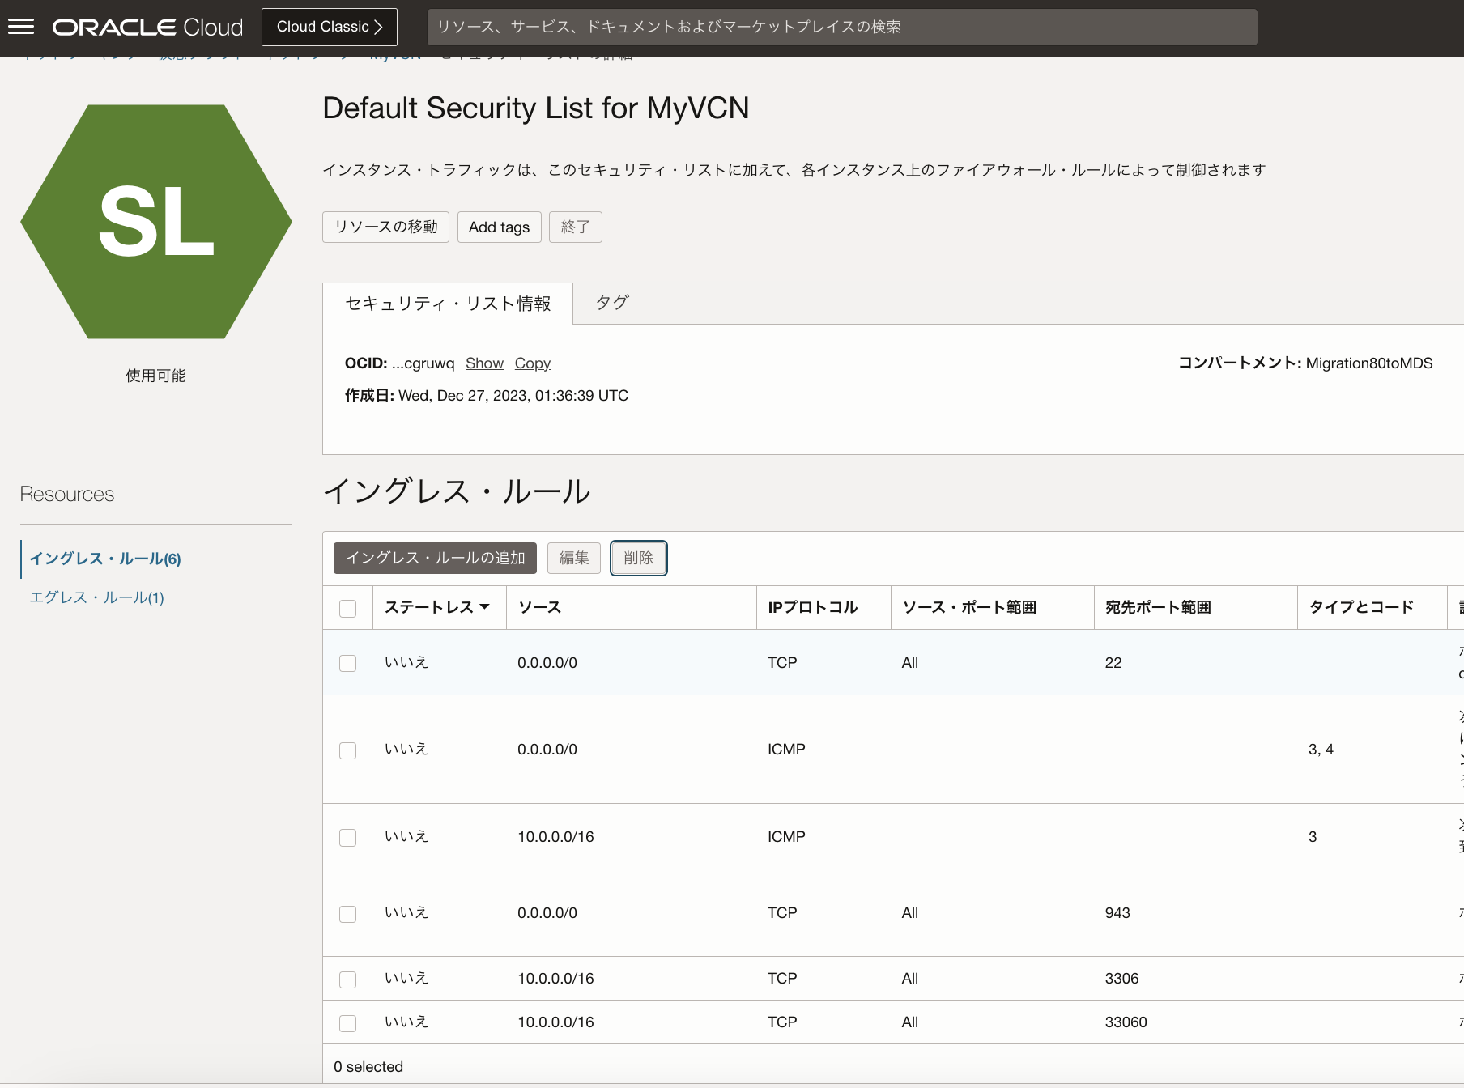1464x1088 pixels.
Task: Show the full OCID
Action: 484,363
